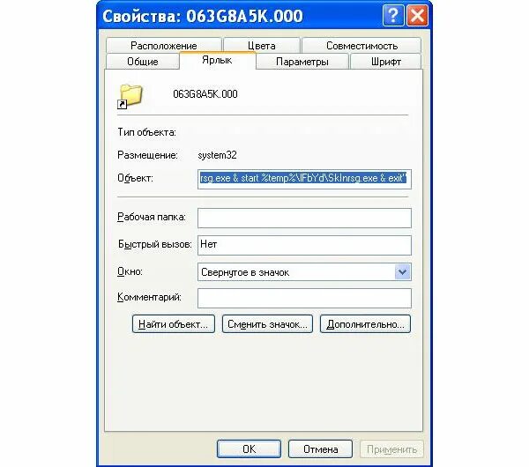Viewport: 529px width, 467px height.
Task: Open the Параметры tab
Action: (302, 62)
